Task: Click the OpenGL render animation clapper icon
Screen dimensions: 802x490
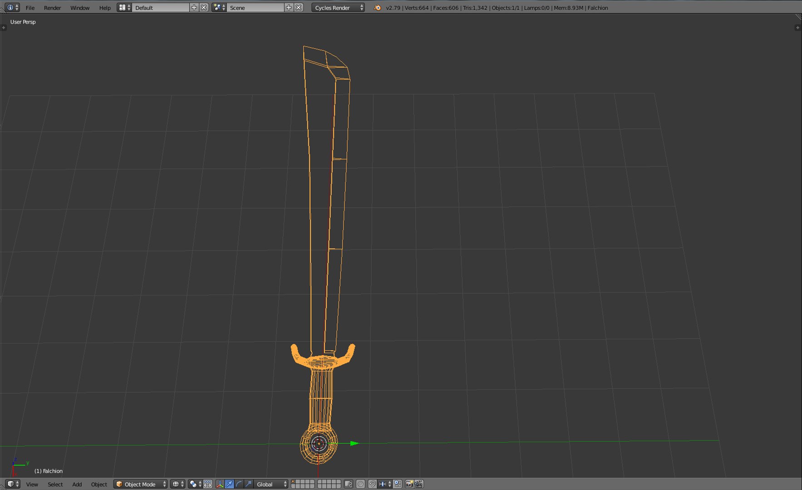Action: [x=419, y=484]
